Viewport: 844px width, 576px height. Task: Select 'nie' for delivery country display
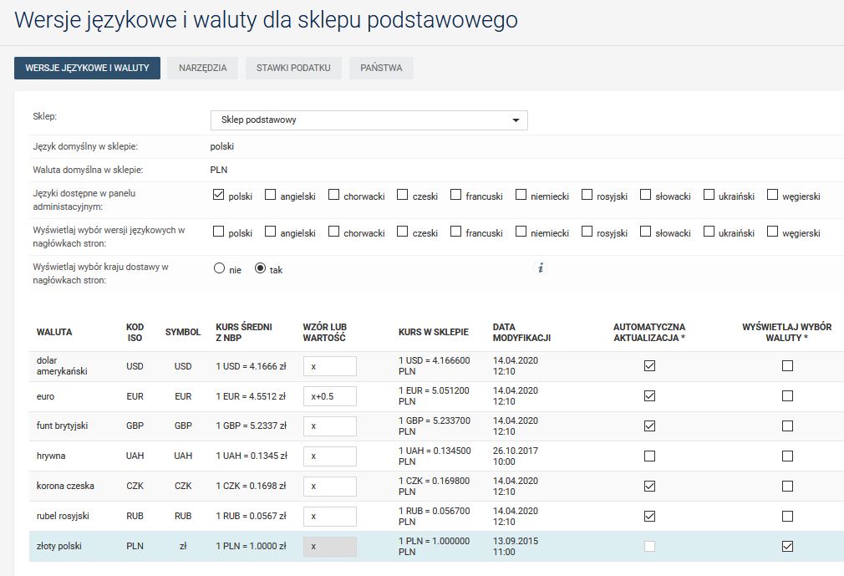pyautogui.click(x=220, y=269)
